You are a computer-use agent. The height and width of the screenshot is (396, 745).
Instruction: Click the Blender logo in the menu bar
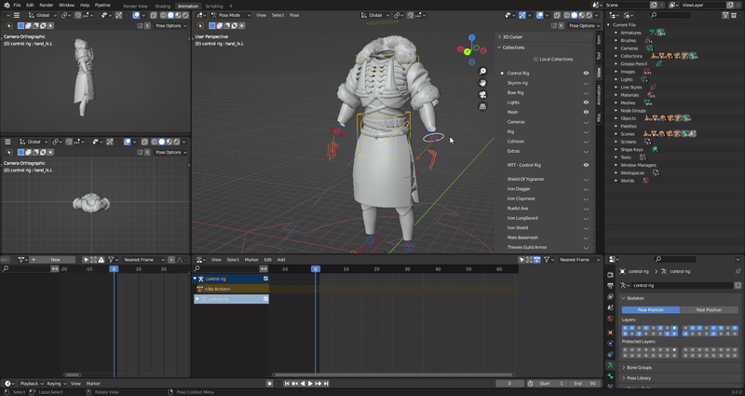[x=7, y=5]
